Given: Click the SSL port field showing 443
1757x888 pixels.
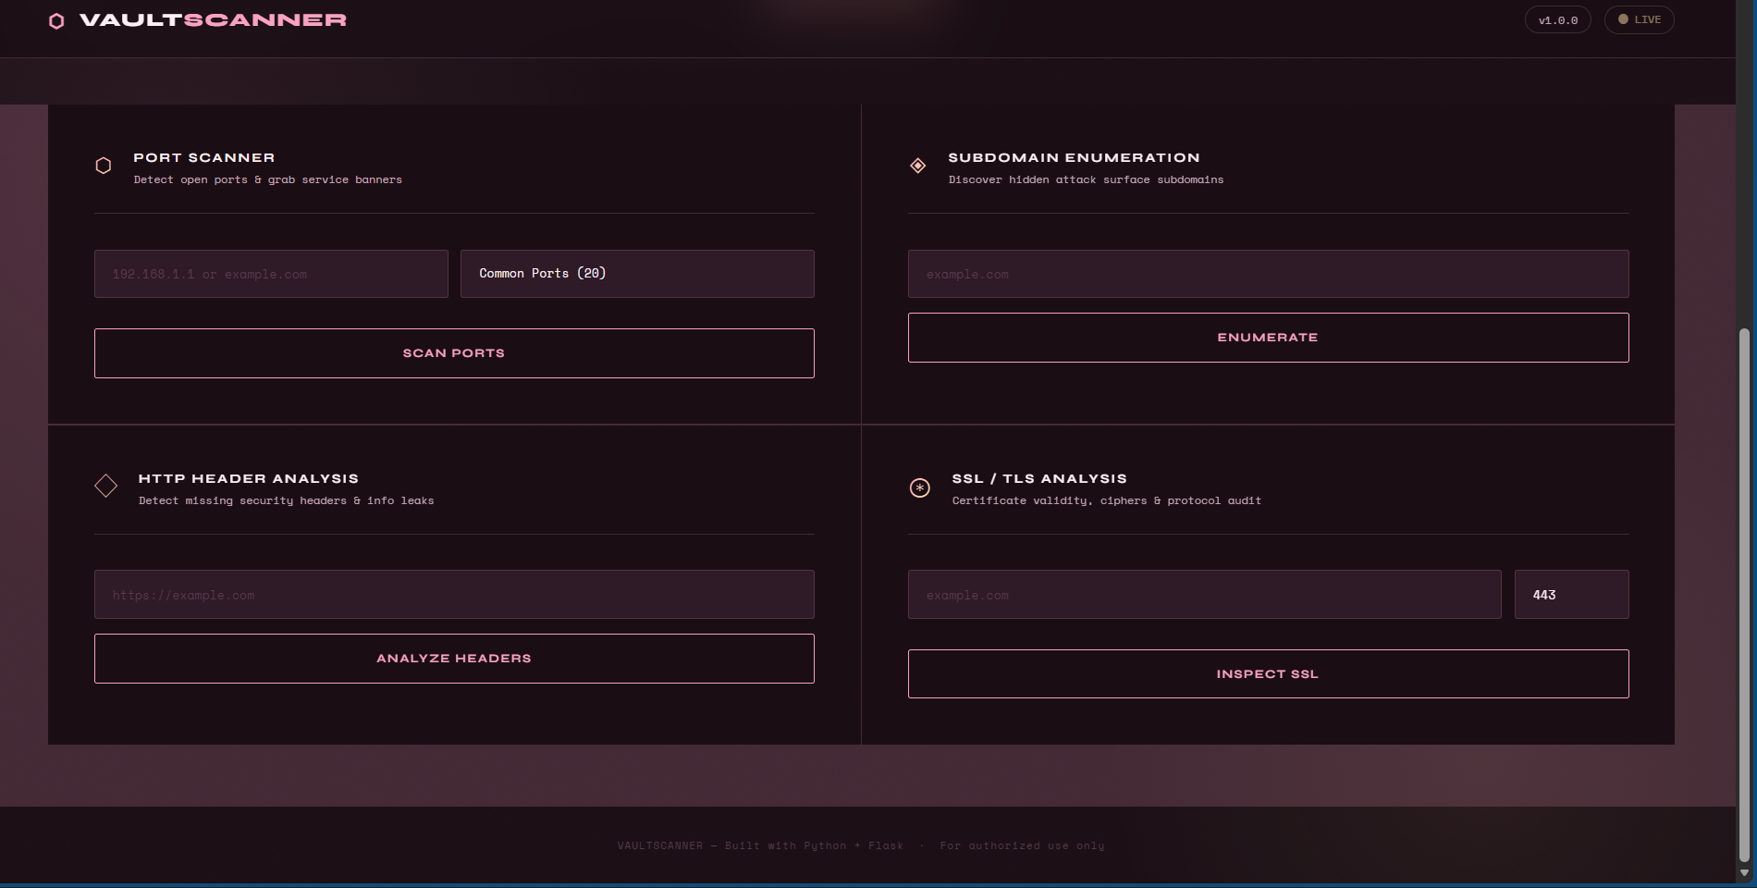Looking at the screenshot, I should 1571,595.
